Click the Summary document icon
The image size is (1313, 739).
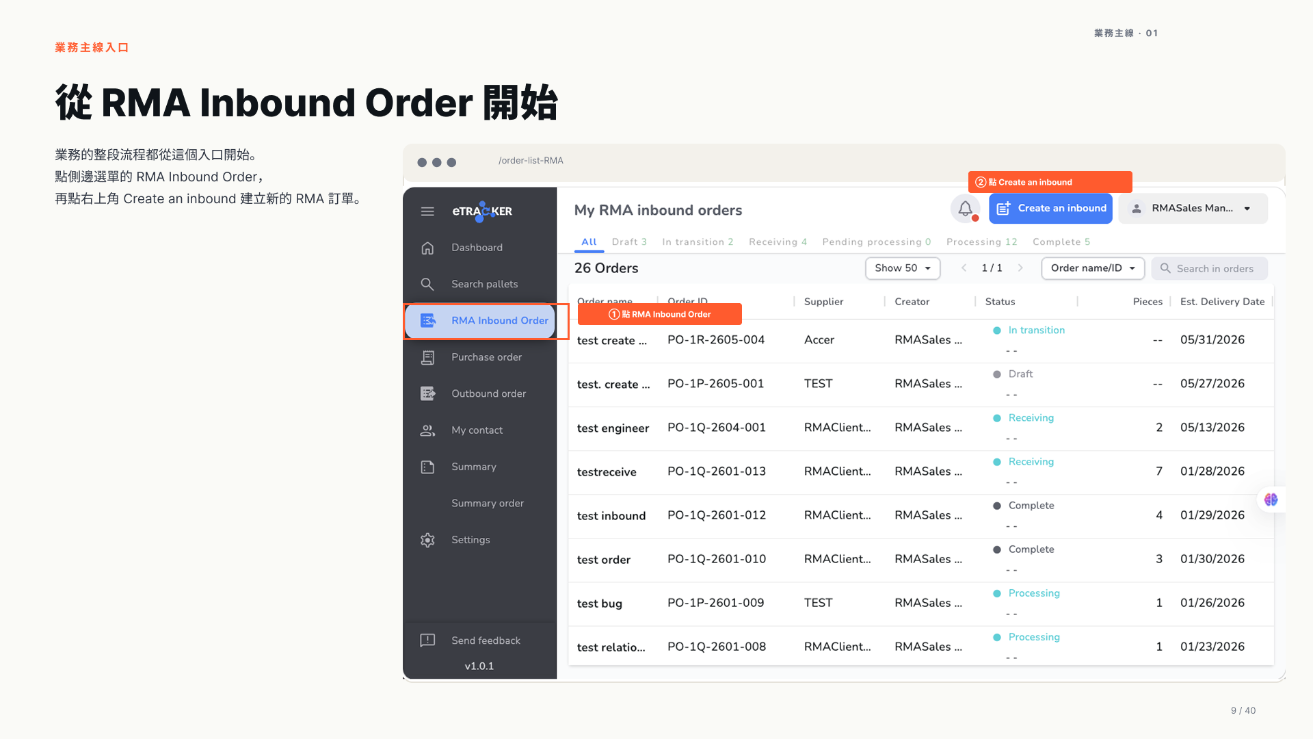(x=427, y=467)
